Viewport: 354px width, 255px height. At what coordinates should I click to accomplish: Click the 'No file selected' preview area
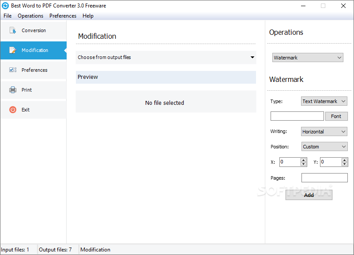[x=166, y=102]
